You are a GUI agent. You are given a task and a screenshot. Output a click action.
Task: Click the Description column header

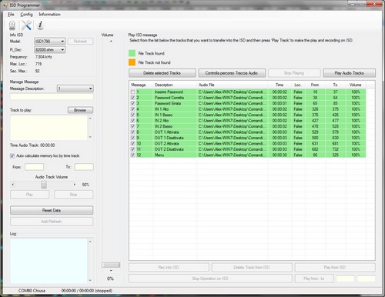point(175,85)
